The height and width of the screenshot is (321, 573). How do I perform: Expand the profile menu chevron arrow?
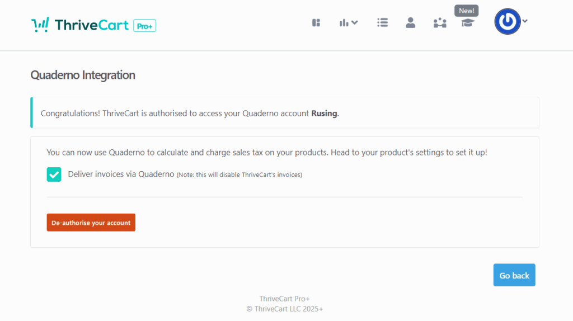coord(525,21)
